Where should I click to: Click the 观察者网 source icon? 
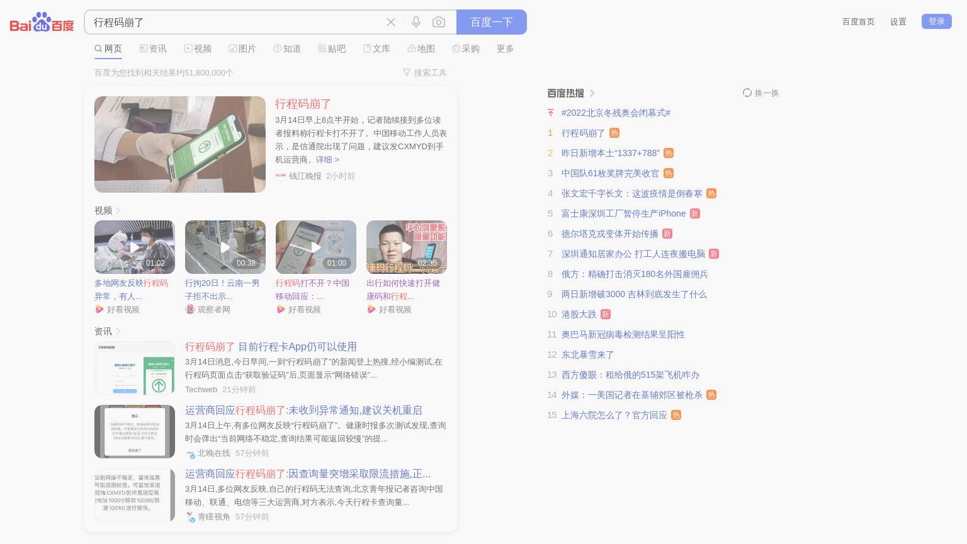click(x=190, y=309)
